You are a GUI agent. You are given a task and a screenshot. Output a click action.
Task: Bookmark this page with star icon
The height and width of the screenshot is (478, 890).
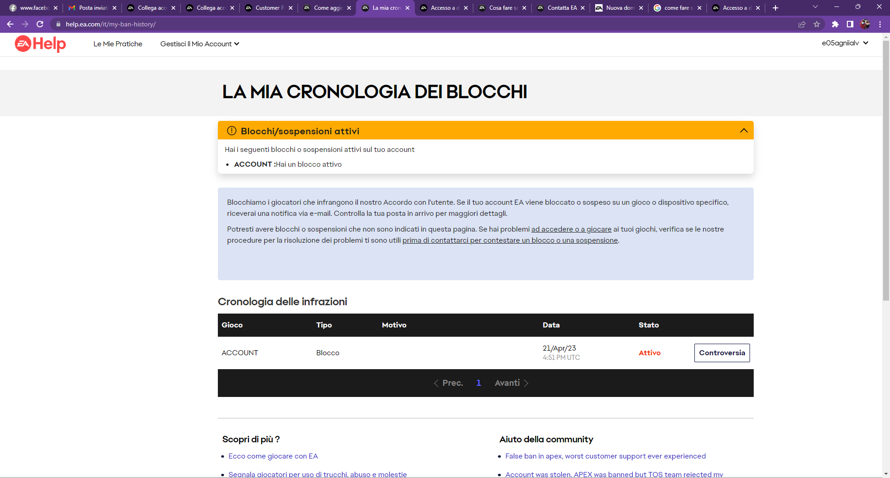tap(817, 24)
